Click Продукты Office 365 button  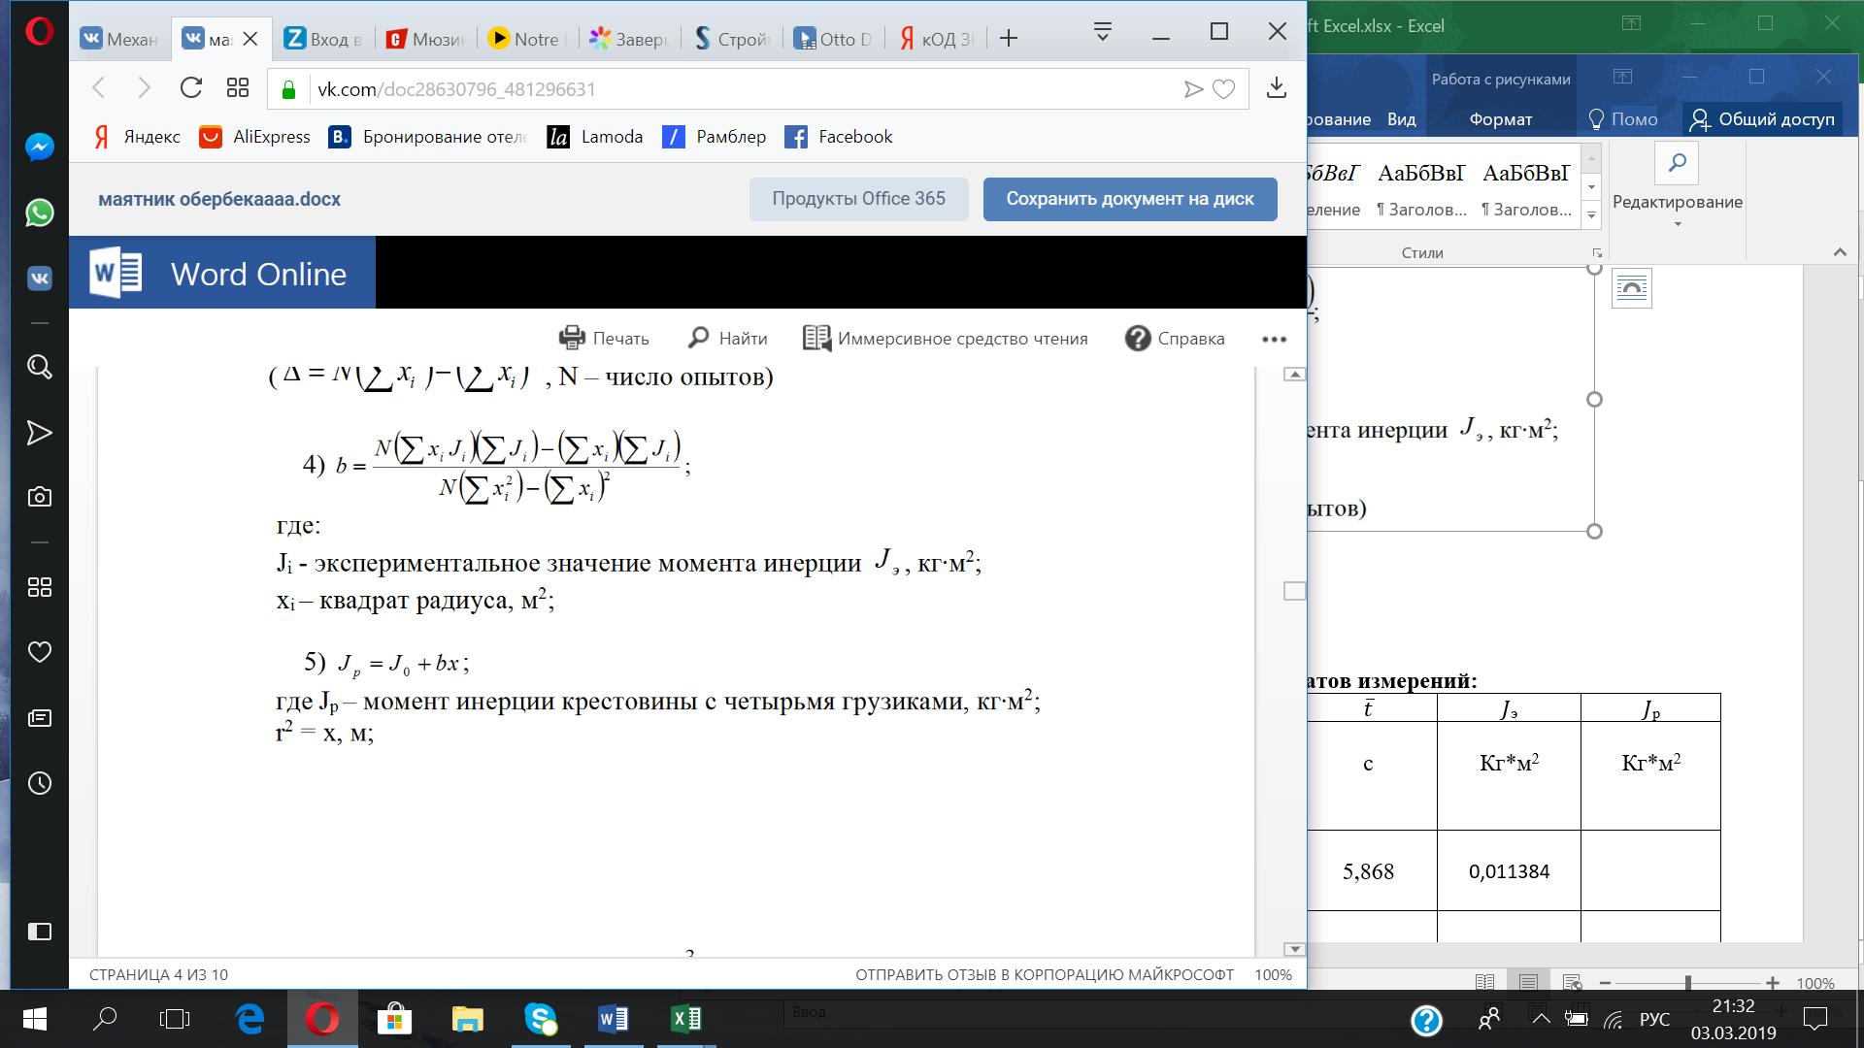pyautogui.click(x=858, y=199)
